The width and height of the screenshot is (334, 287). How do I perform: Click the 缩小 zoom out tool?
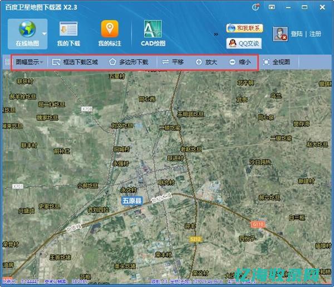pos(240,62)
